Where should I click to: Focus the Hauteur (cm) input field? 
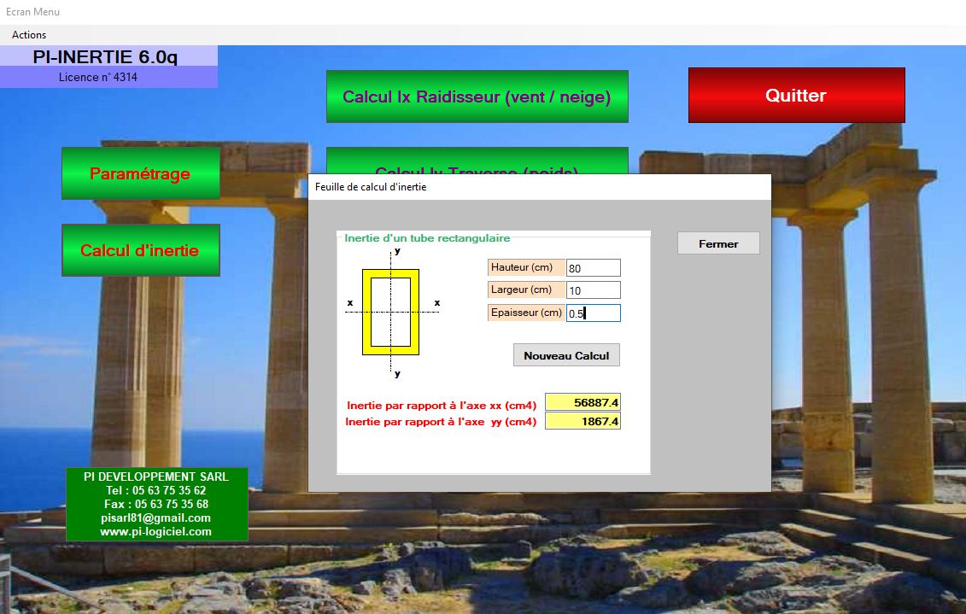[593, 268]
